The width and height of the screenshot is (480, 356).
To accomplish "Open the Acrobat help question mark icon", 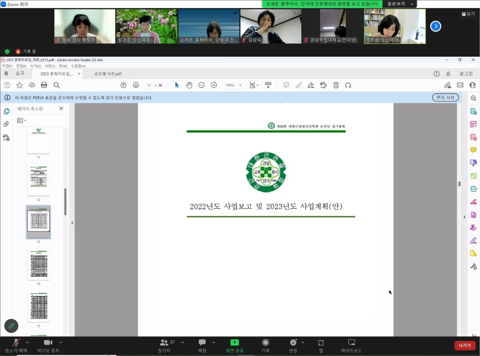I will pyautogui.click(x=437, y=74).
